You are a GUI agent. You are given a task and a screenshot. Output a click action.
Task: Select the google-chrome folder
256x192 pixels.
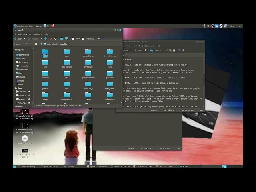pyautogui.click(x=88, y=75)
